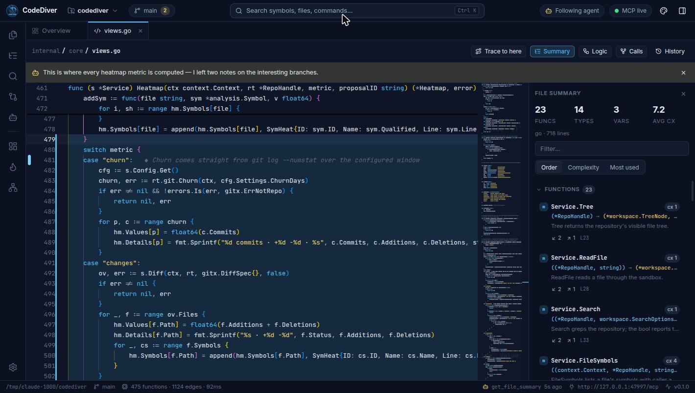This screenshot has width=695, height=393.
Task: Toggle the MCP live indicator
Action: (x=630, y=10)
